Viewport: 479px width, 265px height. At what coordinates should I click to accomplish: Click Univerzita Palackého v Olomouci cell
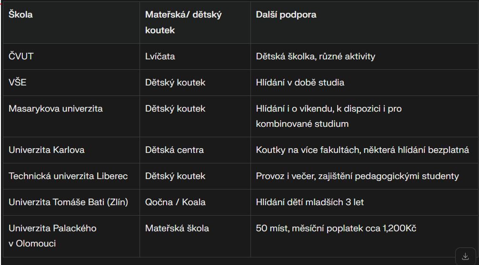click(x=71, y=236)
